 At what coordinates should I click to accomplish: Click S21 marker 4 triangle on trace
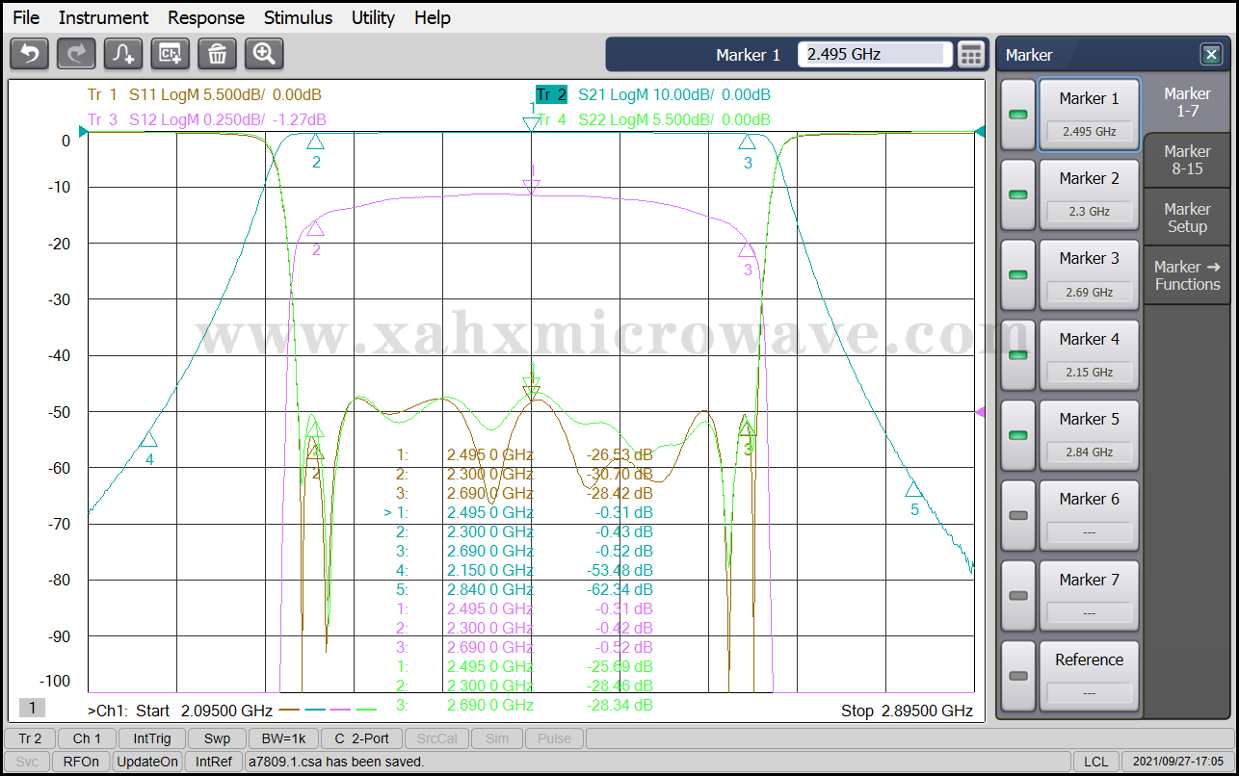point(148,439)
